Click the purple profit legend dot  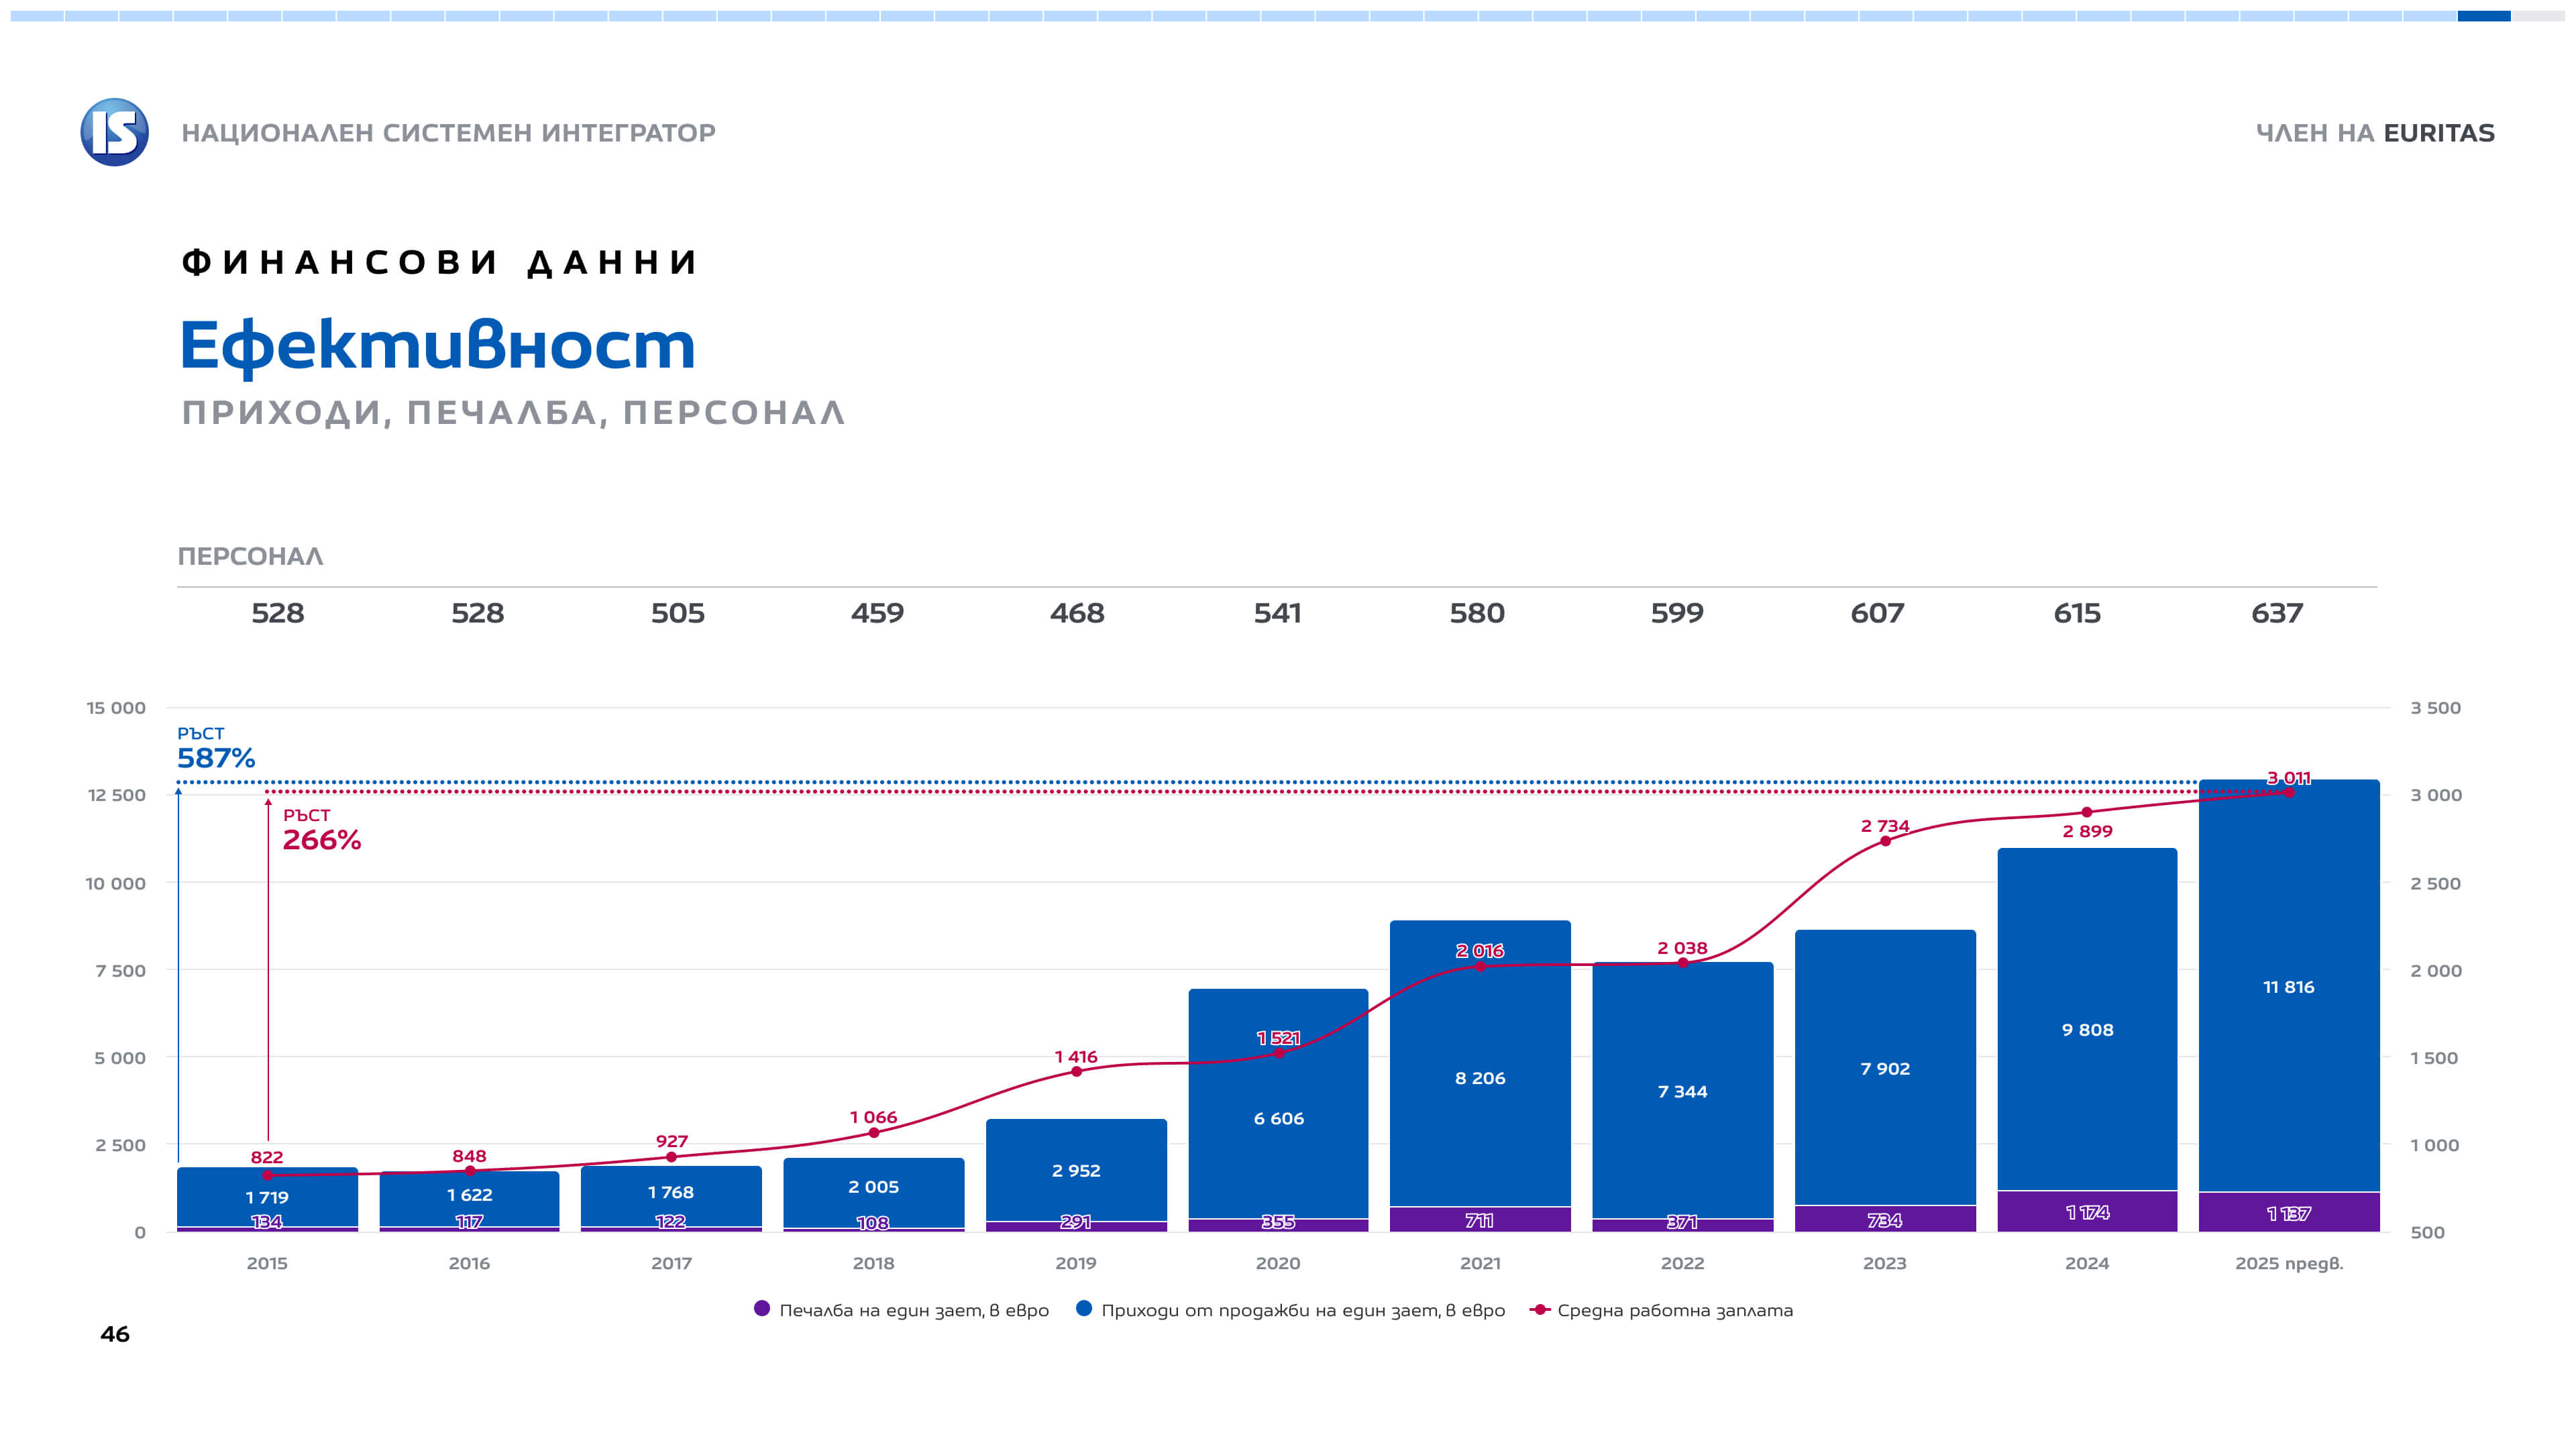point(762,1309)
